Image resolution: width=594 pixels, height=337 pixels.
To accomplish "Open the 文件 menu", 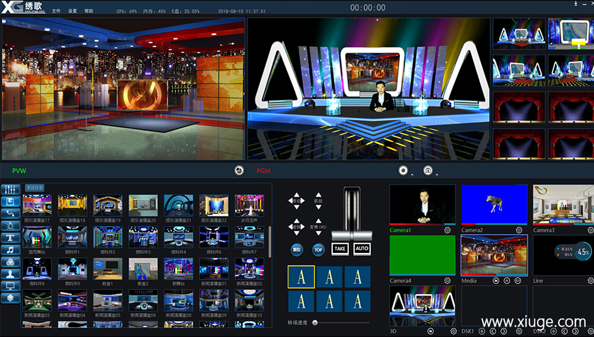I will (x=56, y=11).
